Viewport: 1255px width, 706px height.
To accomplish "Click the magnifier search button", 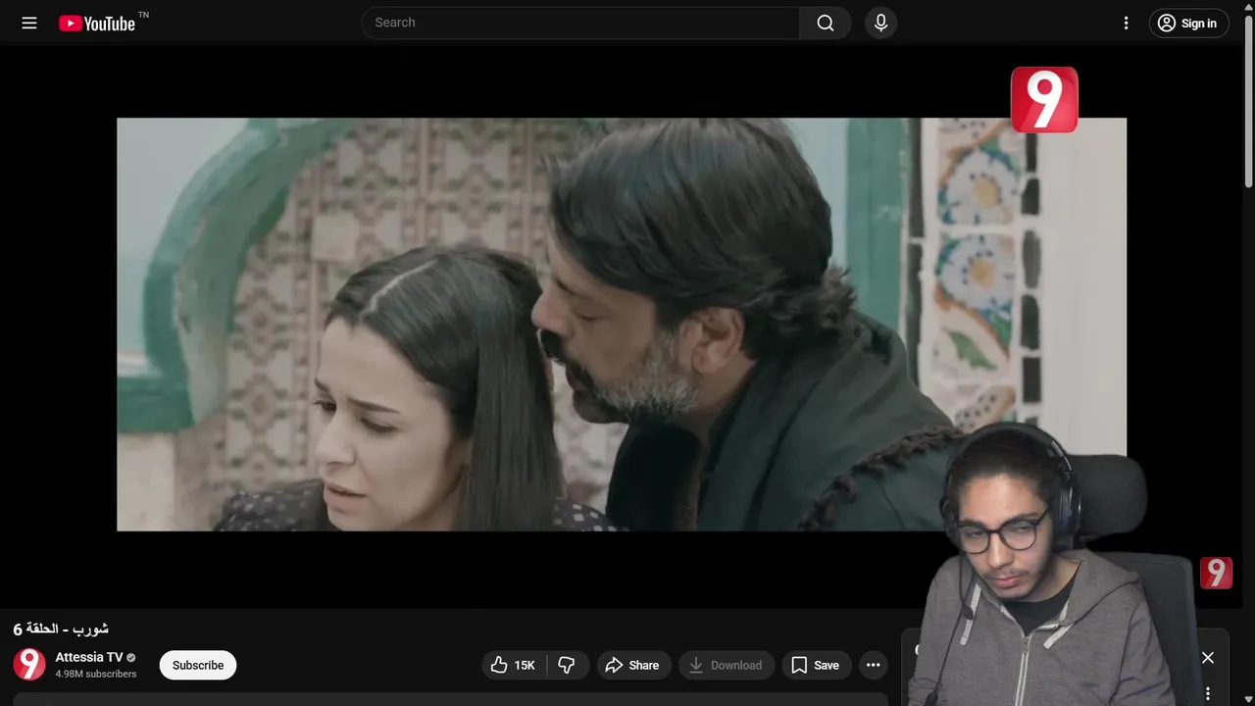I will pos(826,23).
